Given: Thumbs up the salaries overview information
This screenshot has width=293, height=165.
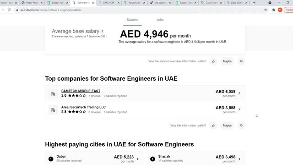Looking at the screenshot, I should [x=213, y=61].
